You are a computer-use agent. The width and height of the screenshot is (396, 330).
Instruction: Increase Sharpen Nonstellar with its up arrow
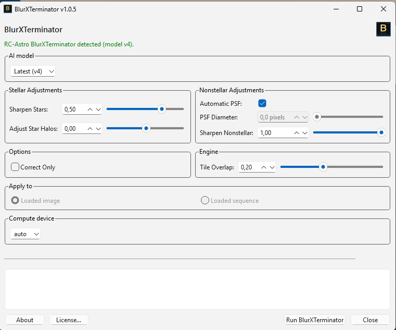(x=297, y=133)
